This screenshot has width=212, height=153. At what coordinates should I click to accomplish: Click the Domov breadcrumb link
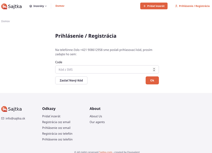point(6,21)
